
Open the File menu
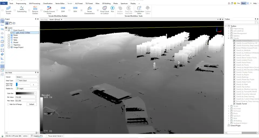click(4, 3)
